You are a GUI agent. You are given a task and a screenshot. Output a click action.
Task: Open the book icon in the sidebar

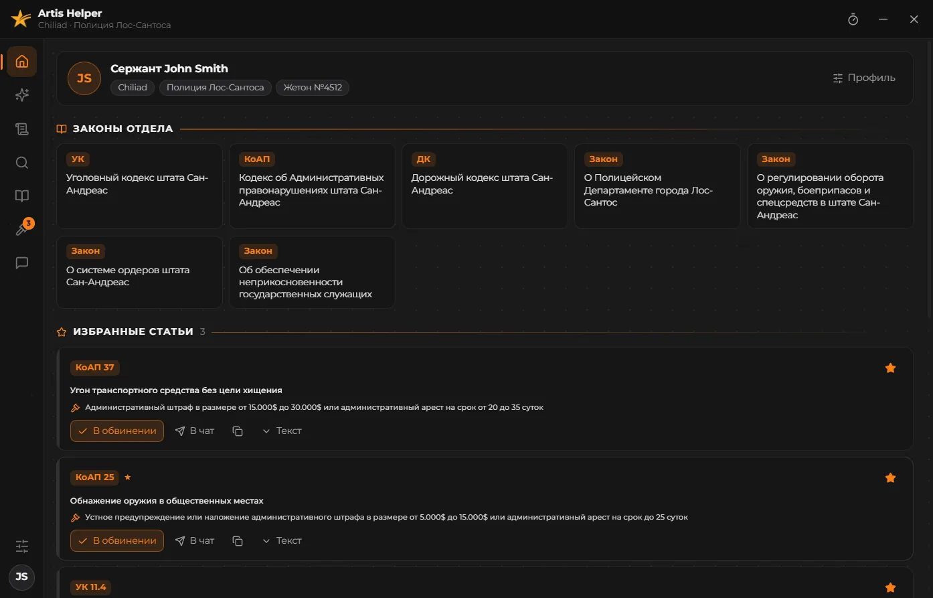tap(22, 196)
